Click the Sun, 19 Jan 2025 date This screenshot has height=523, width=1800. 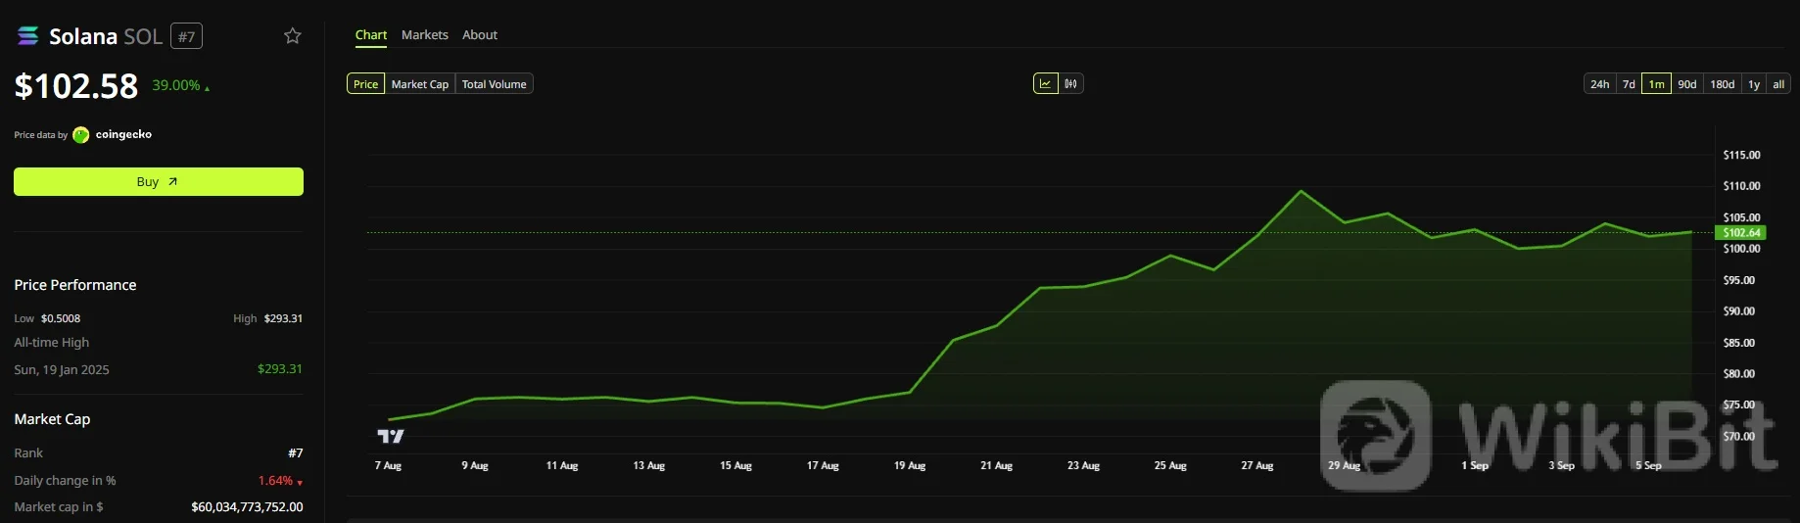(62, 370)
